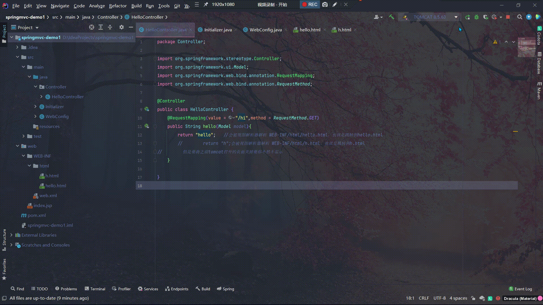Click Collapse All in Project panel
The image size is (543, 305).
point(110,27)
